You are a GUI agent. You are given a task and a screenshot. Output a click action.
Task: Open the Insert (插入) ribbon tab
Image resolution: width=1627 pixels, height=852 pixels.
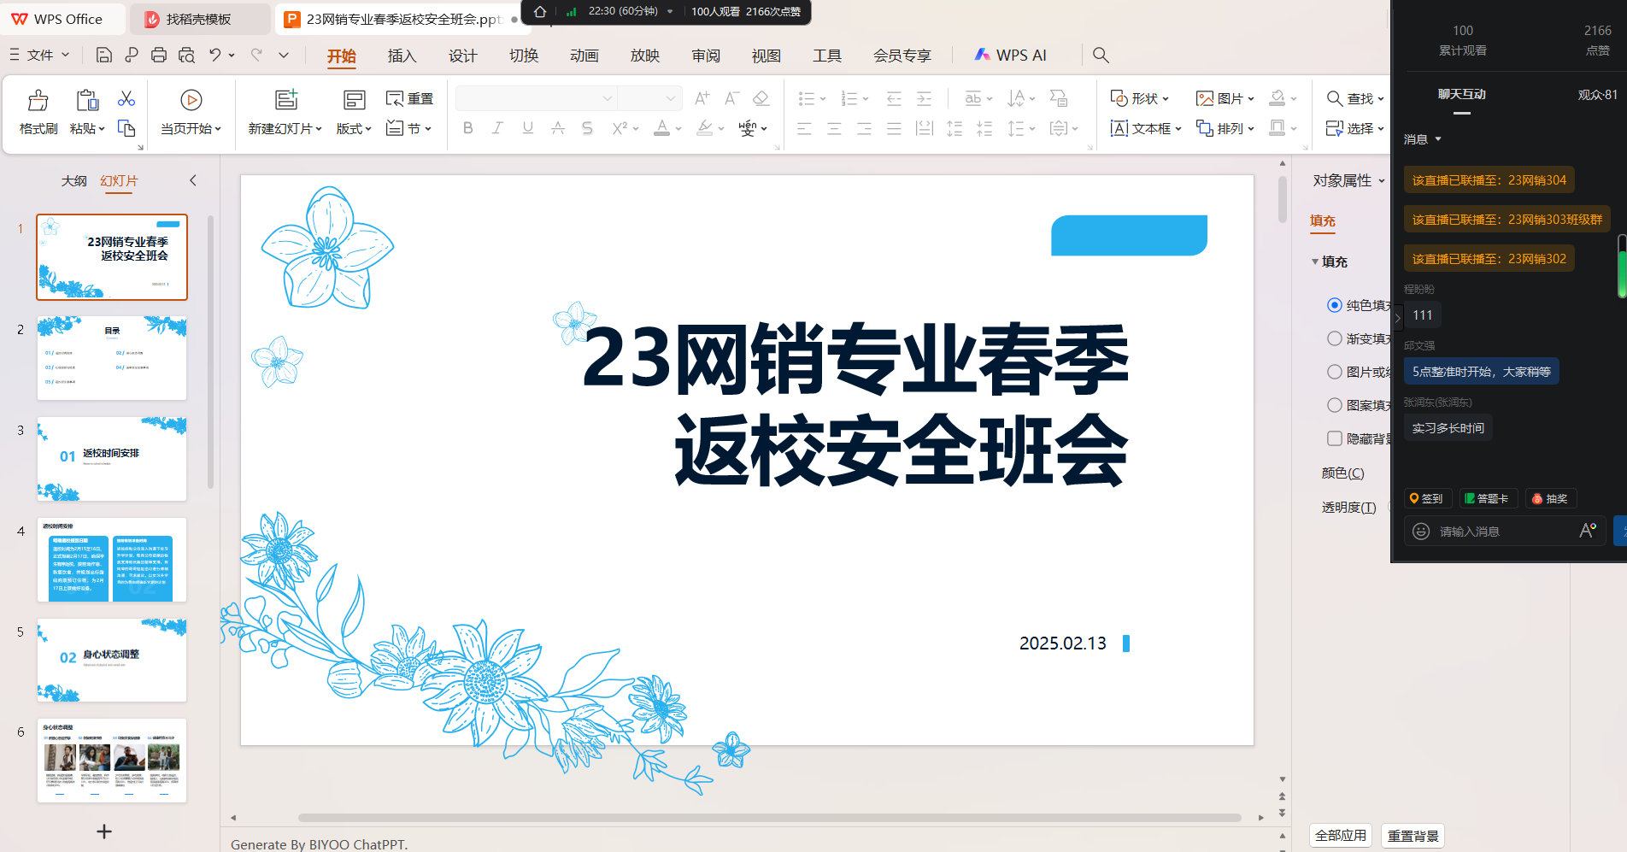tap(402, 56)
